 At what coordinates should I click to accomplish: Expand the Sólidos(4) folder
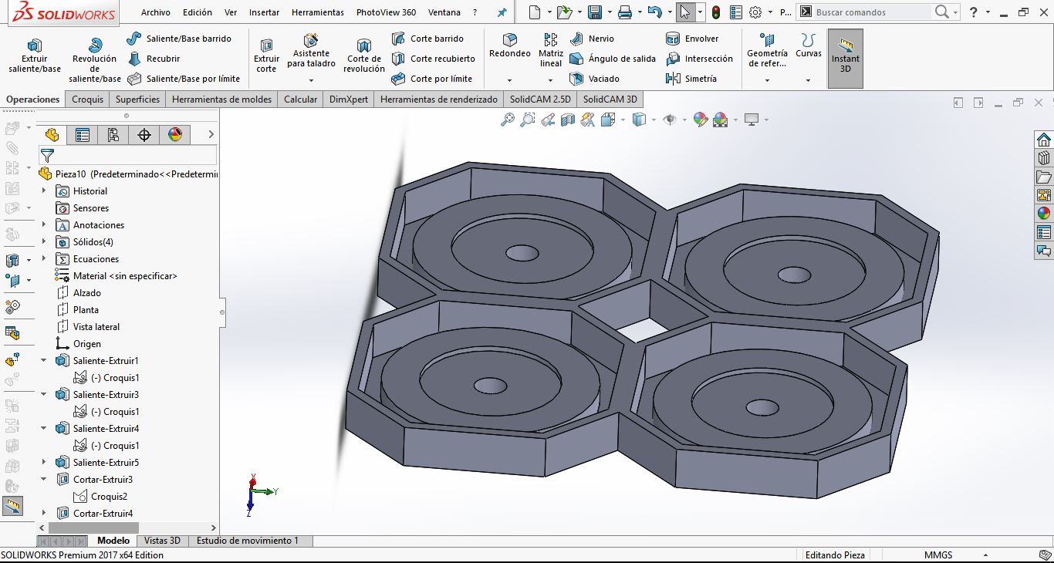click(x=44, y=242)
